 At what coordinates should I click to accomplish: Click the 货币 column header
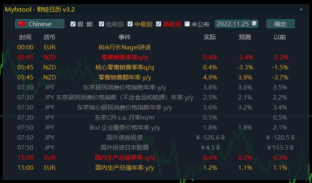[49, 37]
